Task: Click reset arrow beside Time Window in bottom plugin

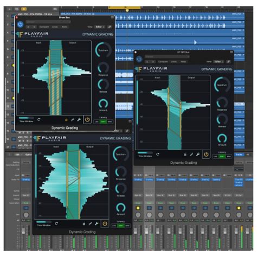Action: click(x=56, y=223)
